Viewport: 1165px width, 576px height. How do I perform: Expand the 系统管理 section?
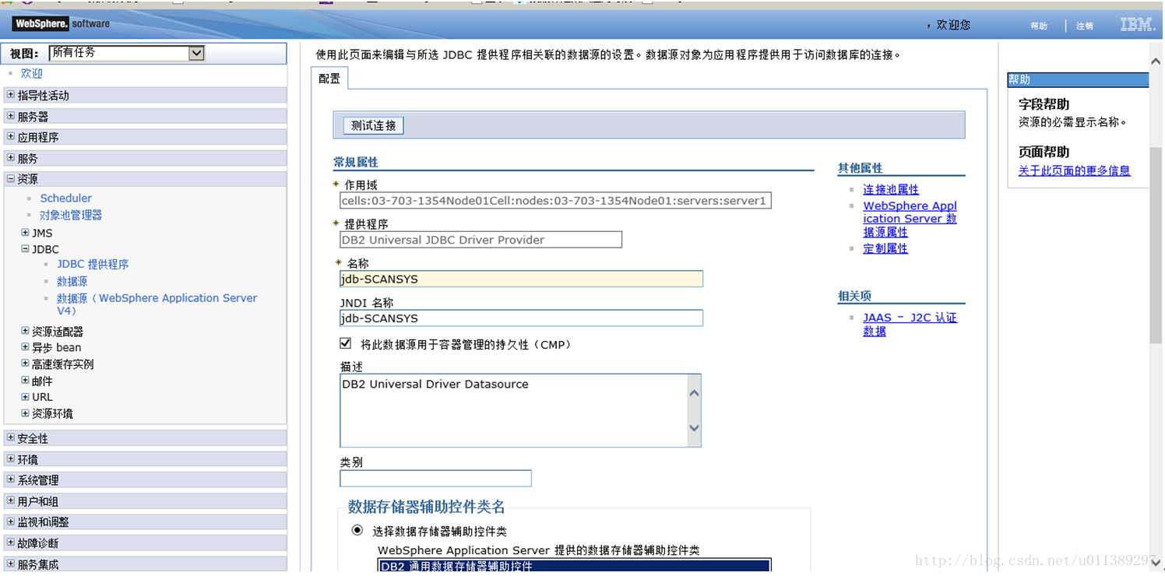[x=11, y=480]
